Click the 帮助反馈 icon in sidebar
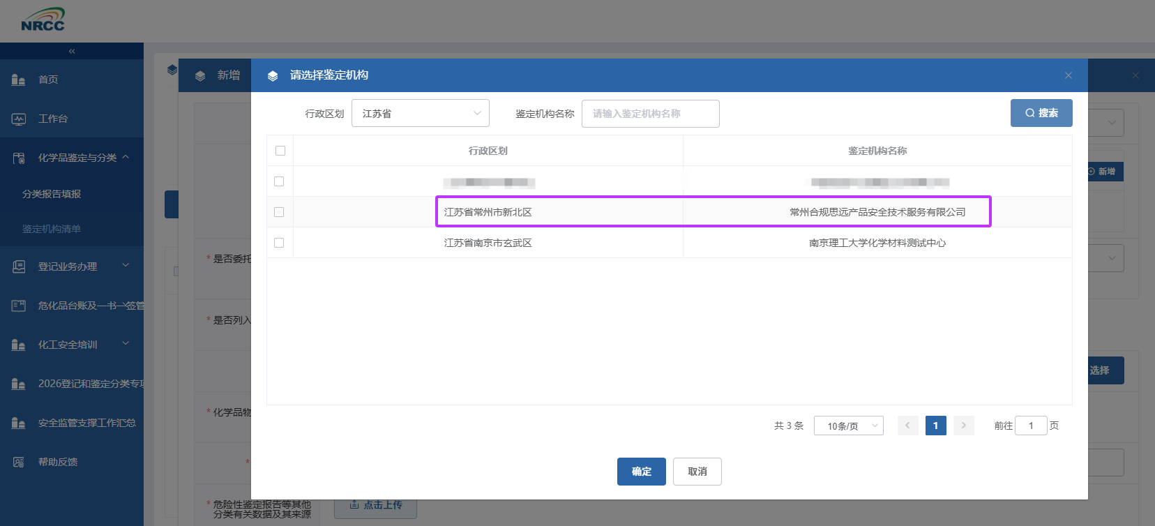The image size is (1155, 526). click(19, 462)
